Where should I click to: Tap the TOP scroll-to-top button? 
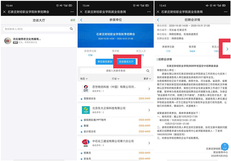tap(224, 148)
